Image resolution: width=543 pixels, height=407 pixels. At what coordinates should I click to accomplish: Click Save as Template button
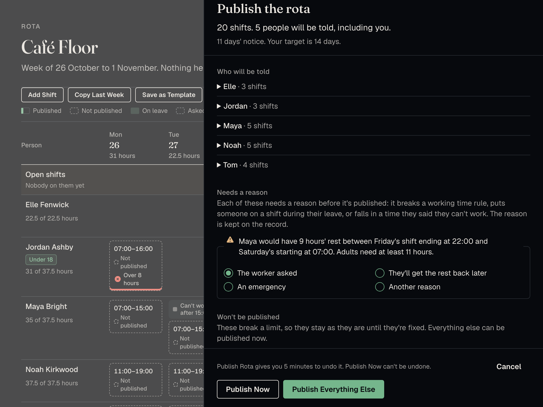coord(169,95)
